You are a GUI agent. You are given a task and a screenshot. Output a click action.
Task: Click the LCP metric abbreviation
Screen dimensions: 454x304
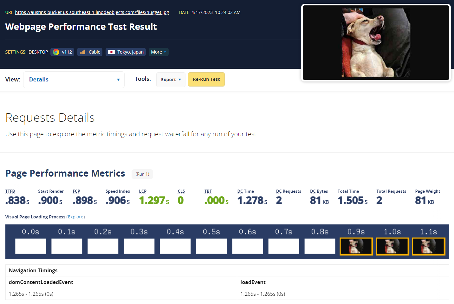tap(143, 191)
